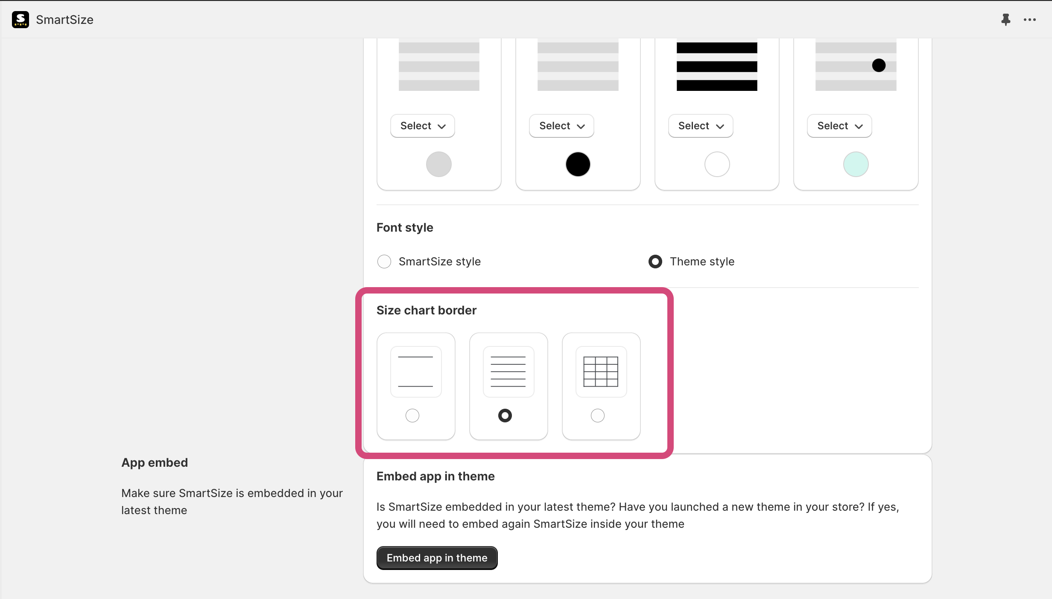The width and height of the screenshot is (1052, 599).
Task: Click the Font style heading
Action: pyautogui.click(x=404, y=227)
